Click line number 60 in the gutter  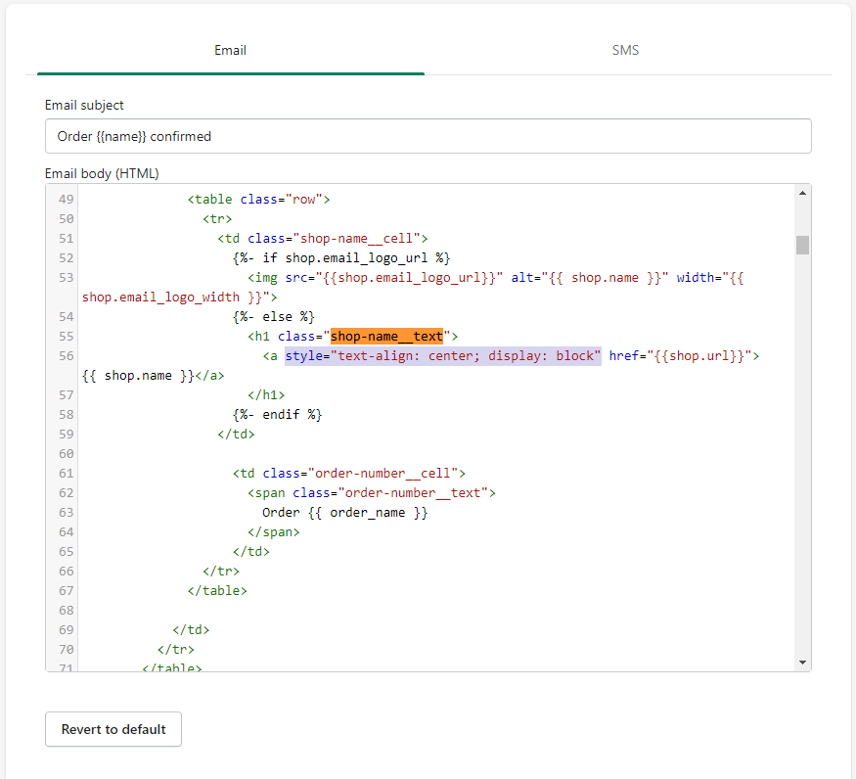pyautogui.click(x=66, y=453)
